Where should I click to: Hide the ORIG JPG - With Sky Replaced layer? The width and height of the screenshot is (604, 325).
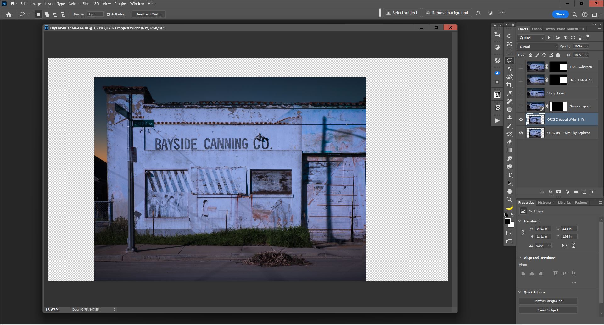[x=521, y=133]
